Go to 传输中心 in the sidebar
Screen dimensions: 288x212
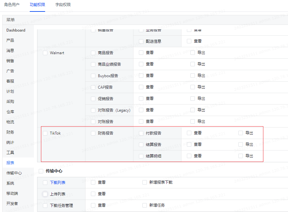pyautogui.click(x=14, y=173)
